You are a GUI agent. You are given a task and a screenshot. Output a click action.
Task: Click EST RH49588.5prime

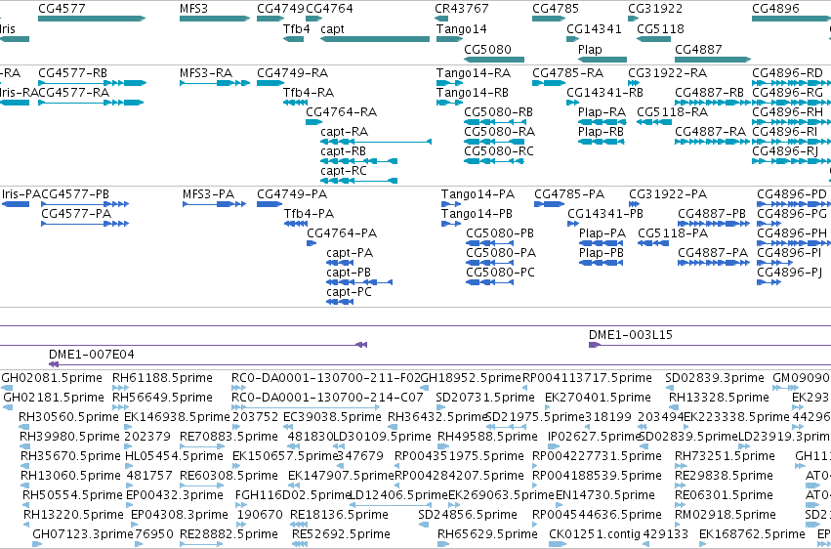443,446
